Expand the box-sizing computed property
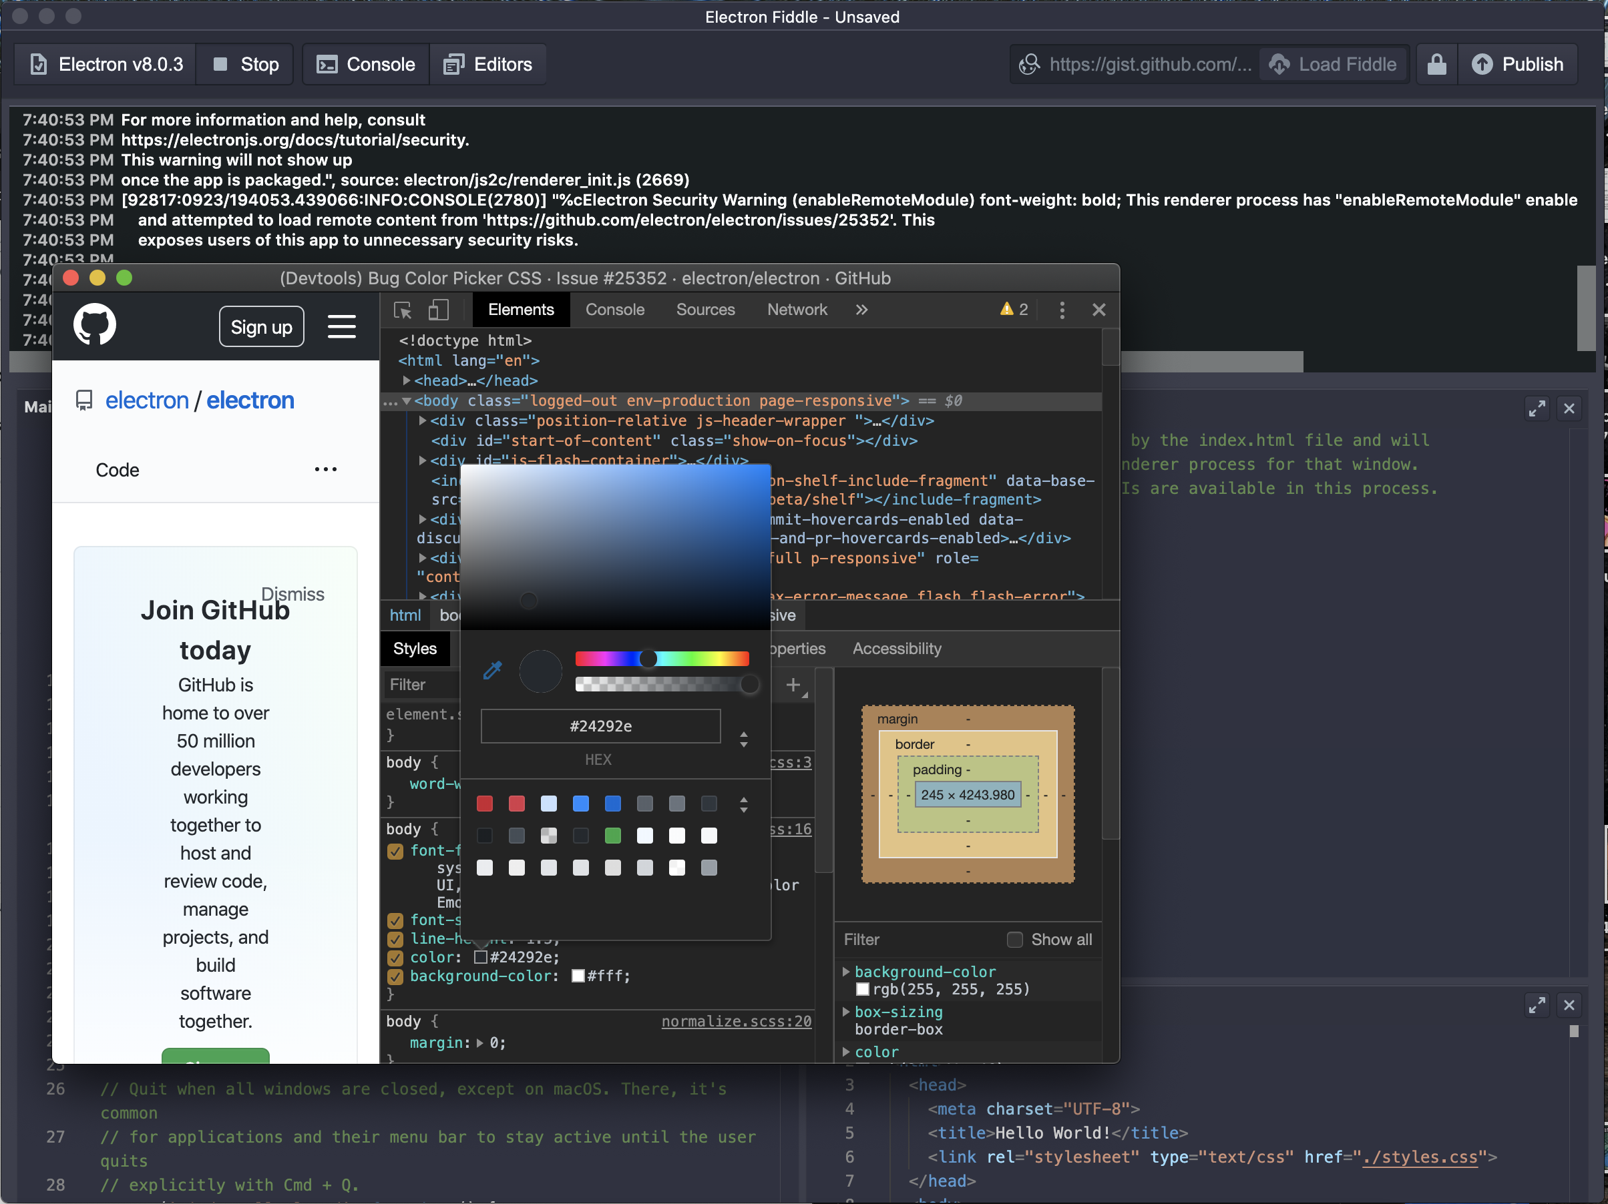 (846, 1012)
